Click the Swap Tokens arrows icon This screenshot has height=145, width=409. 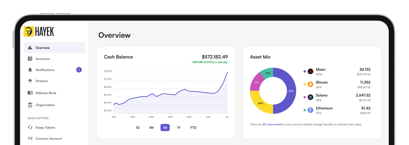pos(30,128)
